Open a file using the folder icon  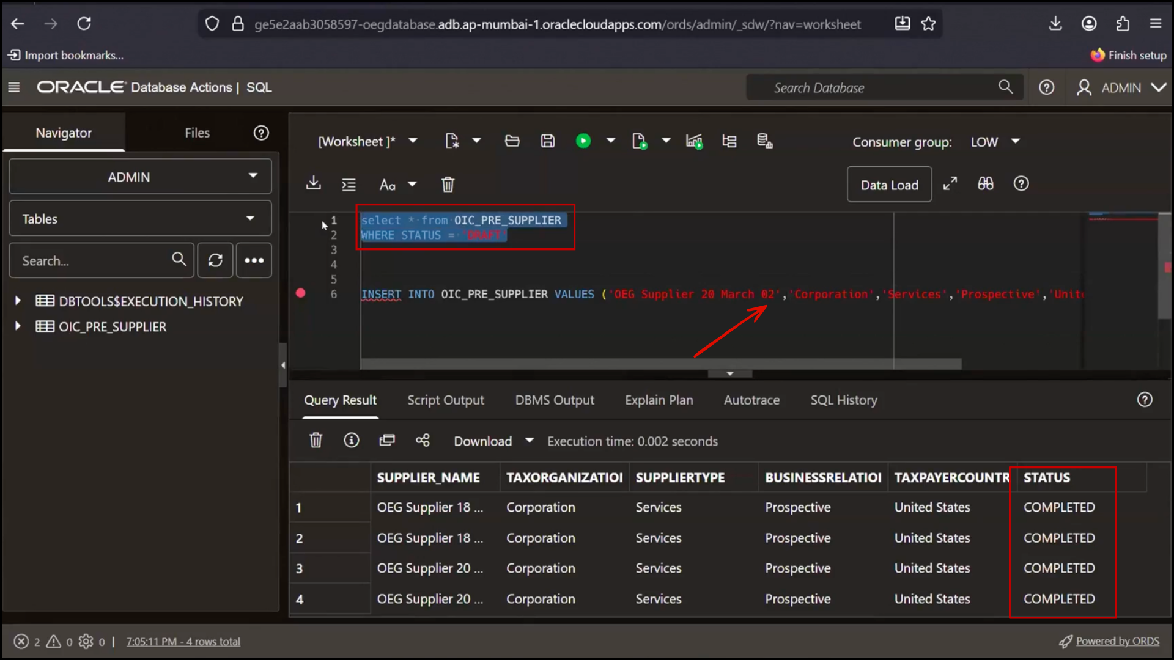(512, 141)
